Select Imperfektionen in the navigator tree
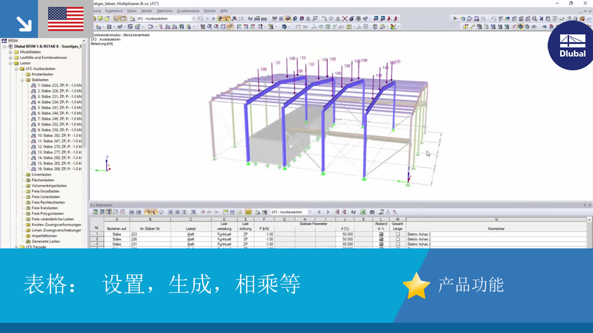 [44, 236]
